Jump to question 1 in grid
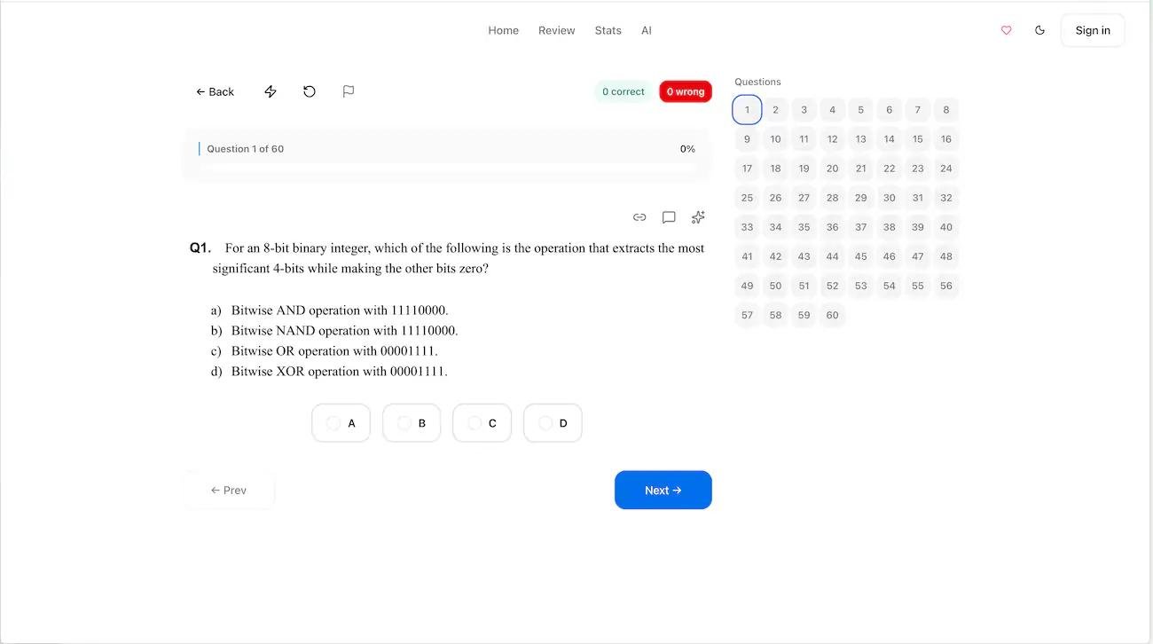This screenshot has width=1153, height=644. click(x=747, y=110)
